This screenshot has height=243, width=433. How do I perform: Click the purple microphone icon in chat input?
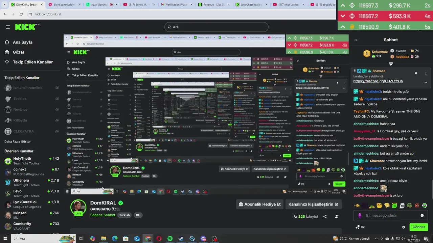click(359, 215)
